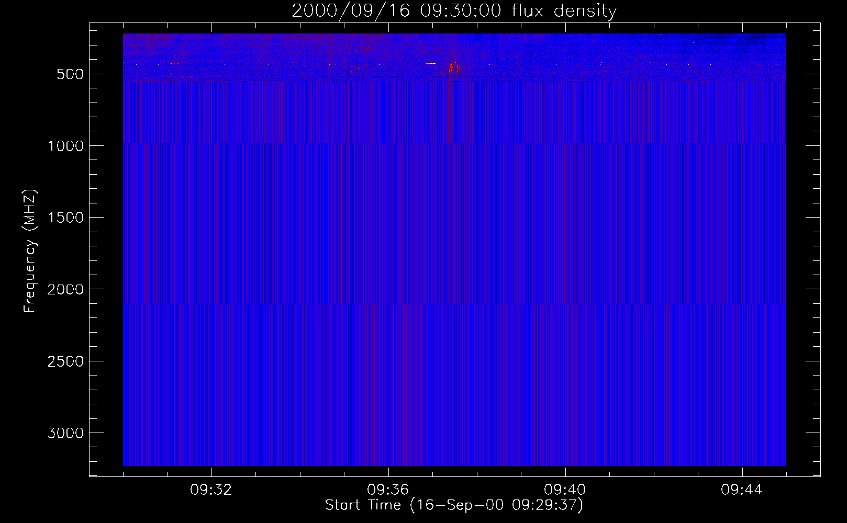Click the 500 frequency tick label
Viewport: 847px width, 523px height.
pos(70,74)
